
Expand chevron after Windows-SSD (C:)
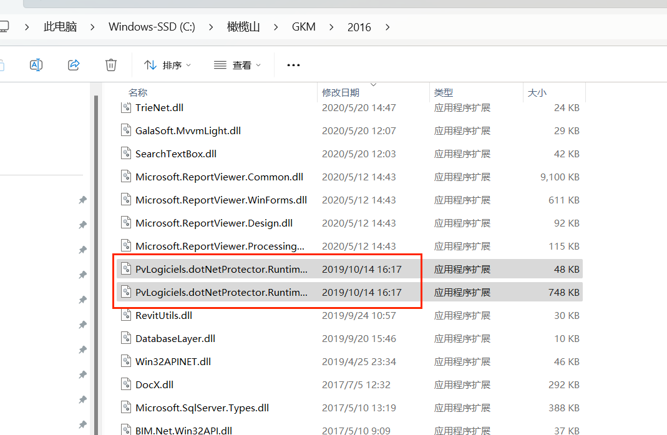pyautogui.click(x=211, y=27)
